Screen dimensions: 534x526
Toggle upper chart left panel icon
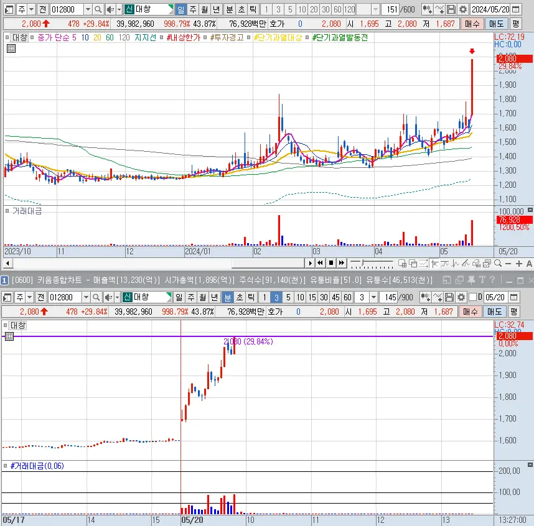[x=9, y=9]
